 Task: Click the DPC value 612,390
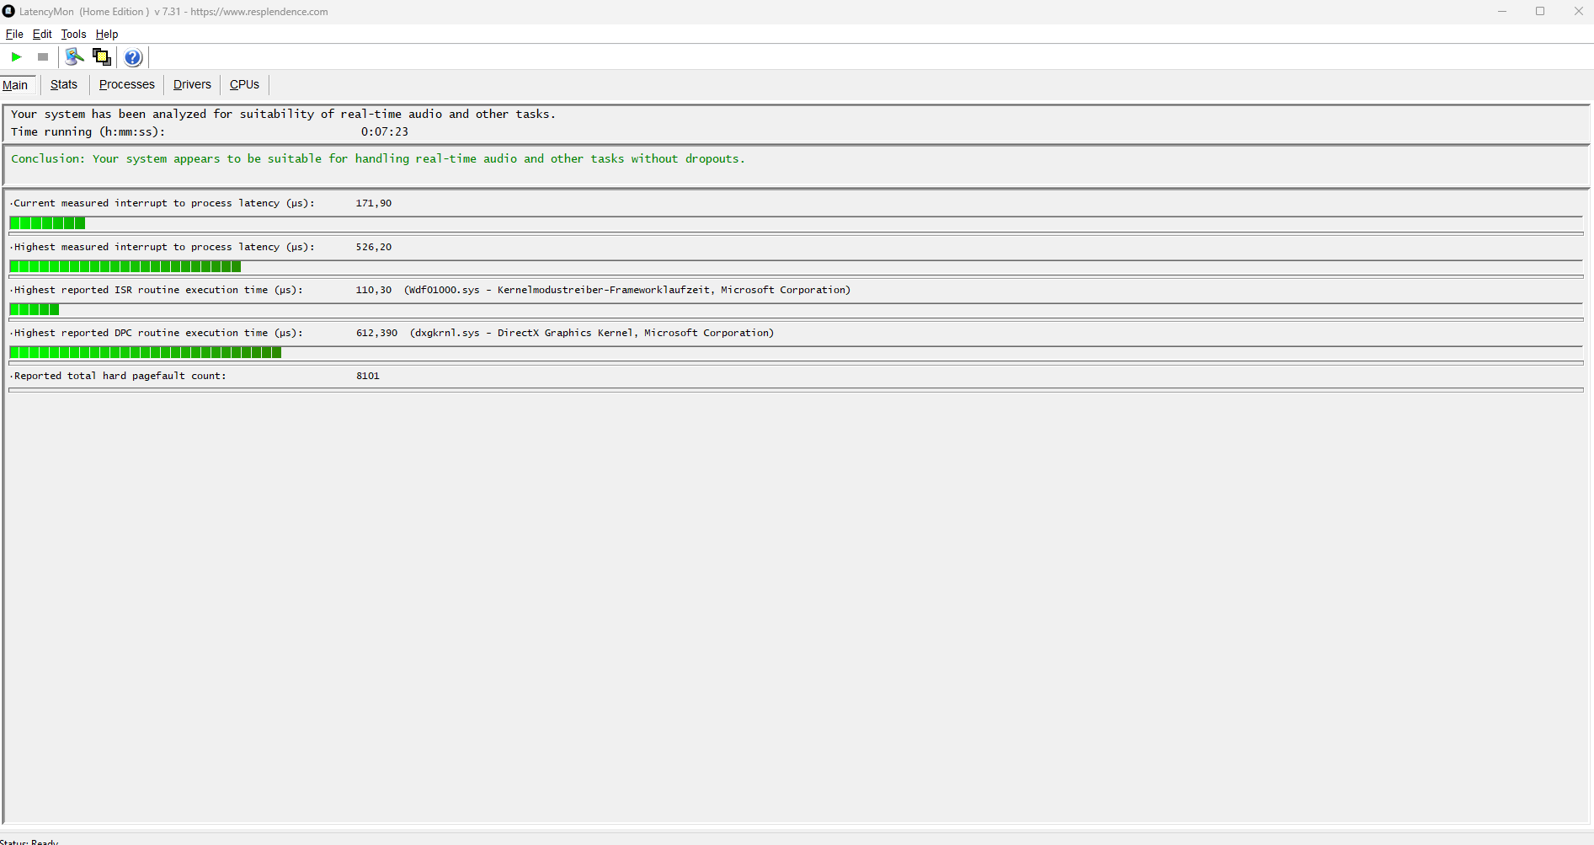tap(376, 334)
